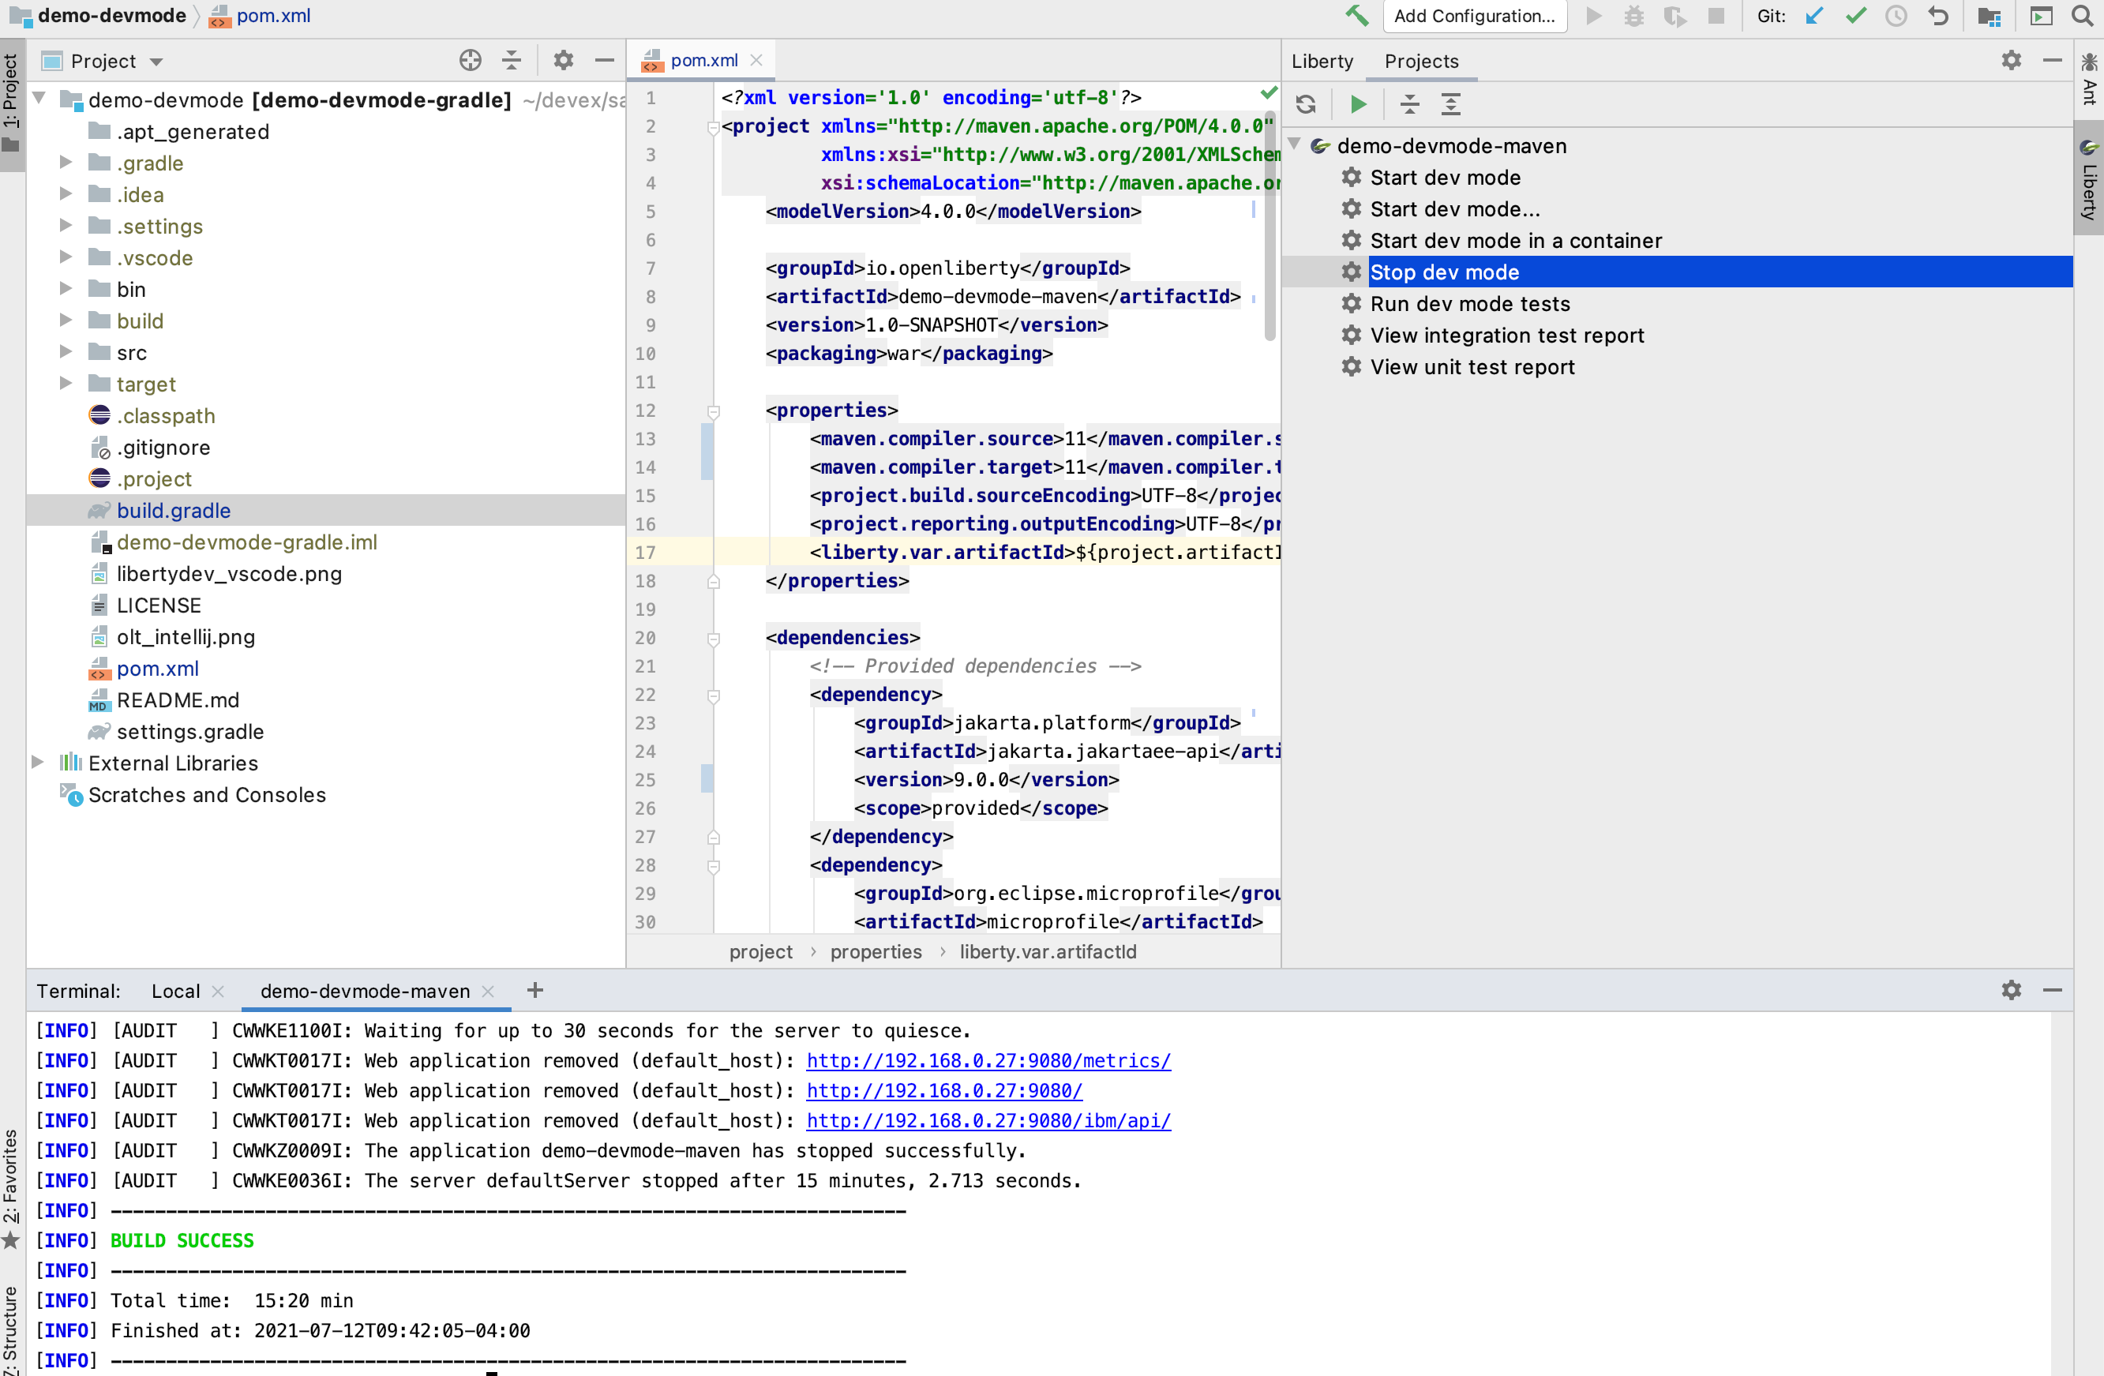This screenshot has height=1376, width=2104.
Task: Open the Add Configuration dropdown
Action: pos(1474,16)
